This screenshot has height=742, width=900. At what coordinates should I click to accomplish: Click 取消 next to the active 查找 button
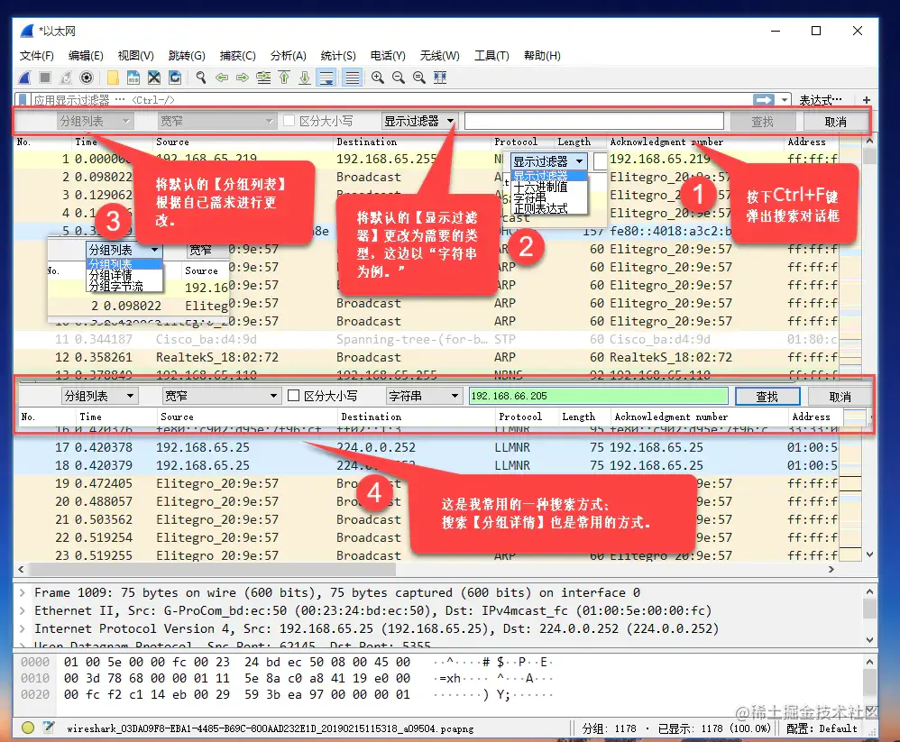point(840,397)
